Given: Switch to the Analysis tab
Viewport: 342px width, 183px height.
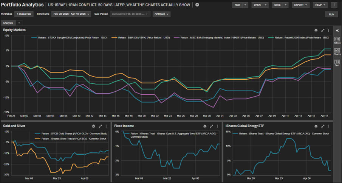Looking at the screenshot, I should (x=8, y=23).
